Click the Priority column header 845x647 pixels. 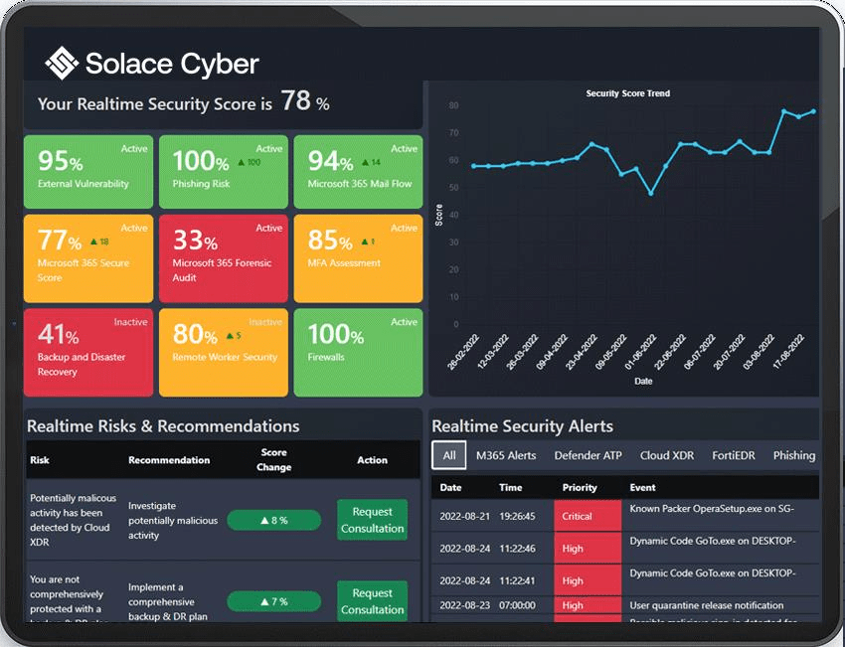(x=580, y=488)
